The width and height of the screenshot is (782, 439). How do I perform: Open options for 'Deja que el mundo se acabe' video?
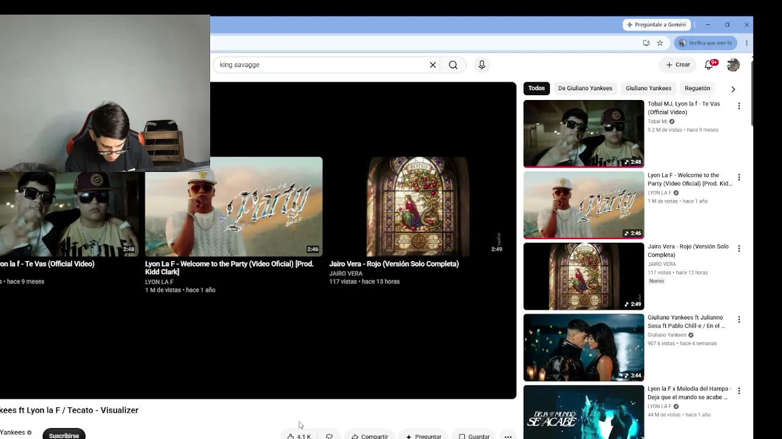pyautogui.click(x=739, y=391)
